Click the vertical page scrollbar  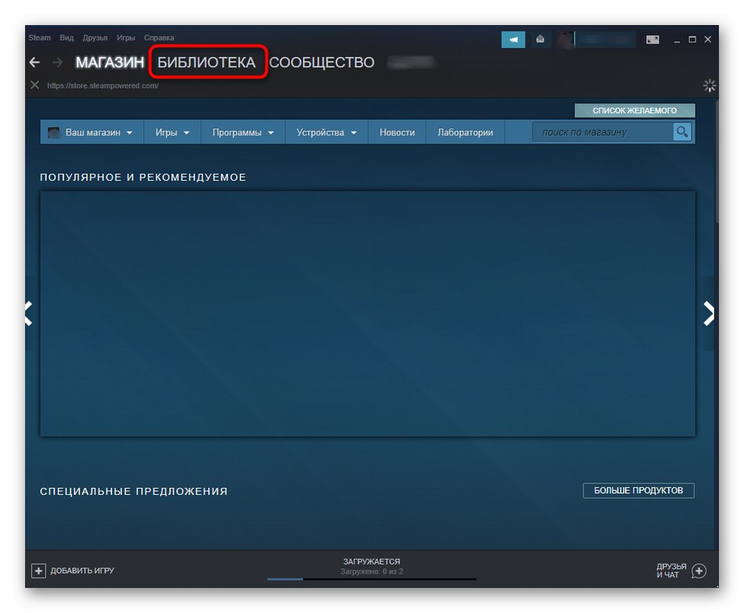point(717,161)
